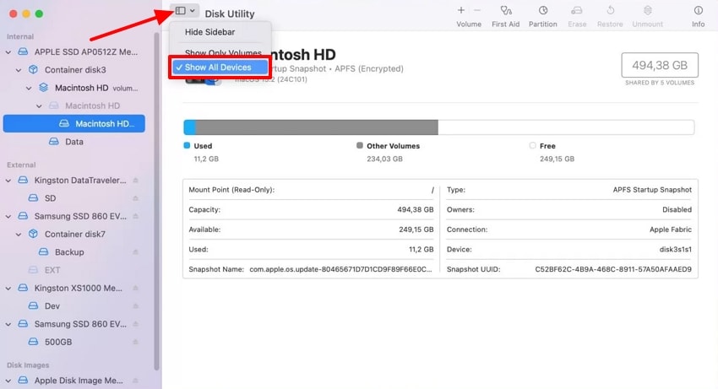Eject the Kingston DataTraveler drive
The image size is (718, 389).
[135, 181]
